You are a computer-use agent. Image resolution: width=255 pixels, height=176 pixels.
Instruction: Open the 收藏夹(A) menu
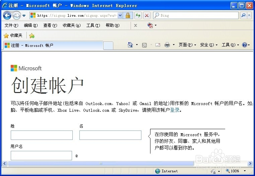[x=72, y=25]
